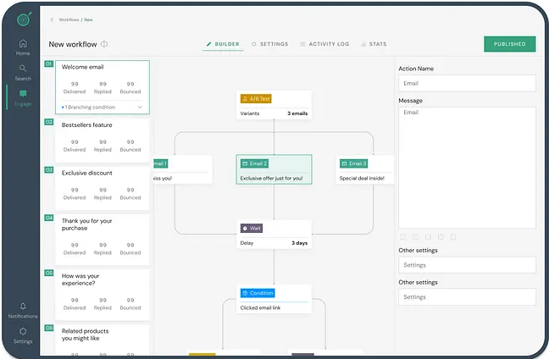The height and width of the screenshot is (359, 549).
Task: Click Replied count in Welcome email card
Action: click(103, 84)
